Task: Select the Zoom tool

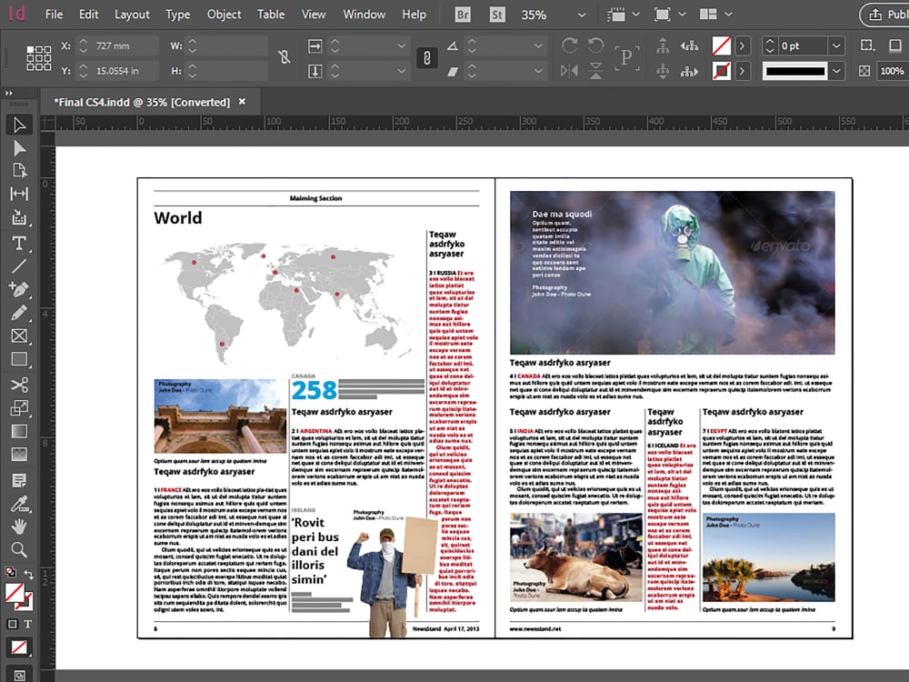Action: 20,549
